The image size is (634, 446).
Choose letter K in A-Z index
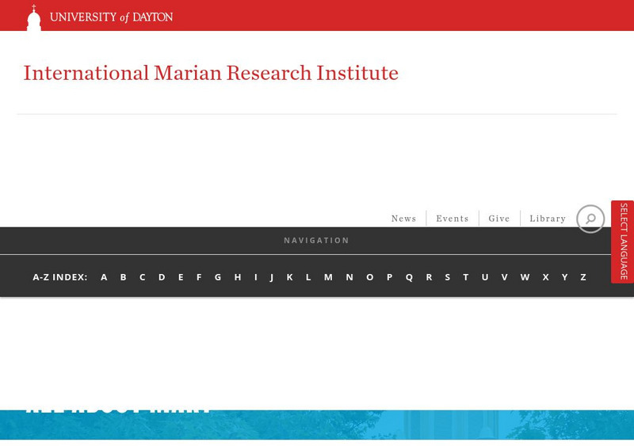(x=289, y=277)
